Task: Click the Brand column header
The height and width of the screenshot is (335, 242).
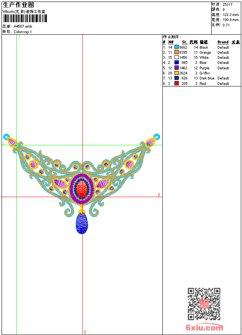Action: tap(223, 42)
